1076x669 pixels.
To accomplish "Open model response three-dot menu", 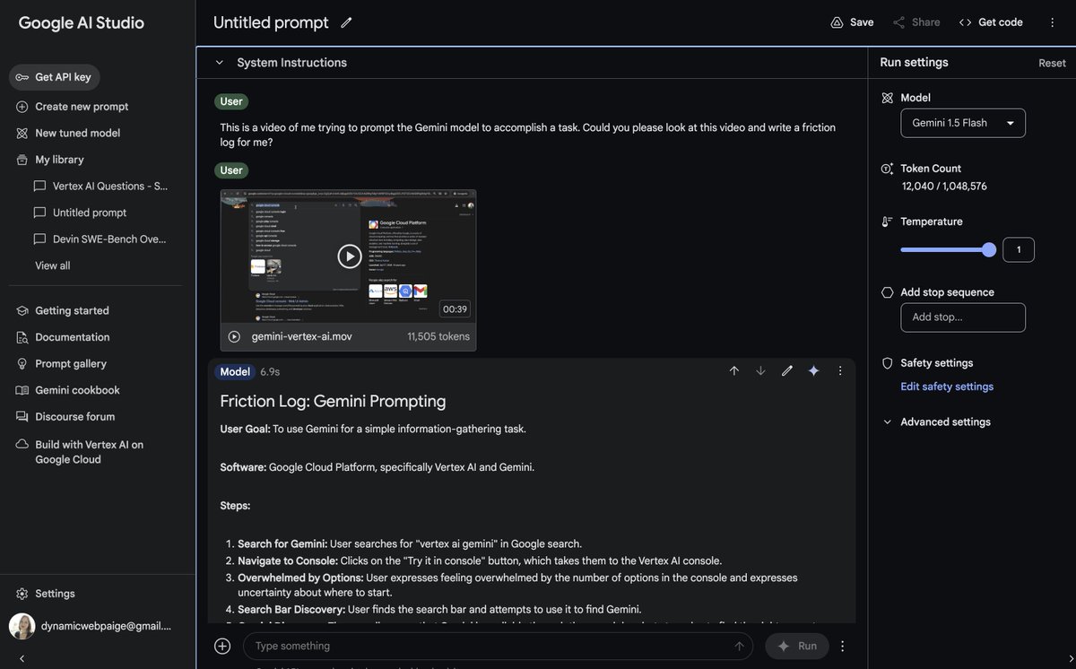I will pos(840,371).
